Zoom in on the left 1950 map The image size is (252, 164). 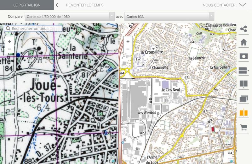(x=9, y=41)
